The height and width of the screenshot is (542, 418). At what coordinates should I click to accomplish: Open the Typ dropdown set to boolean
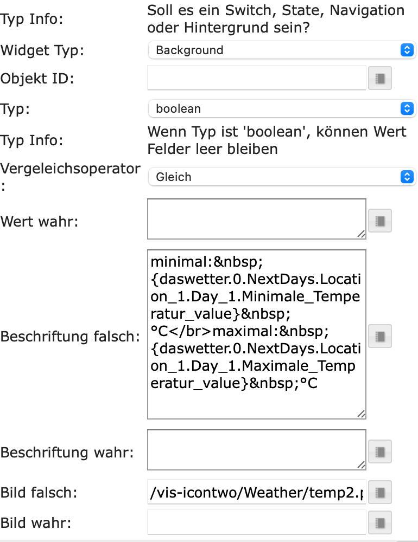[x=281, y=108]
